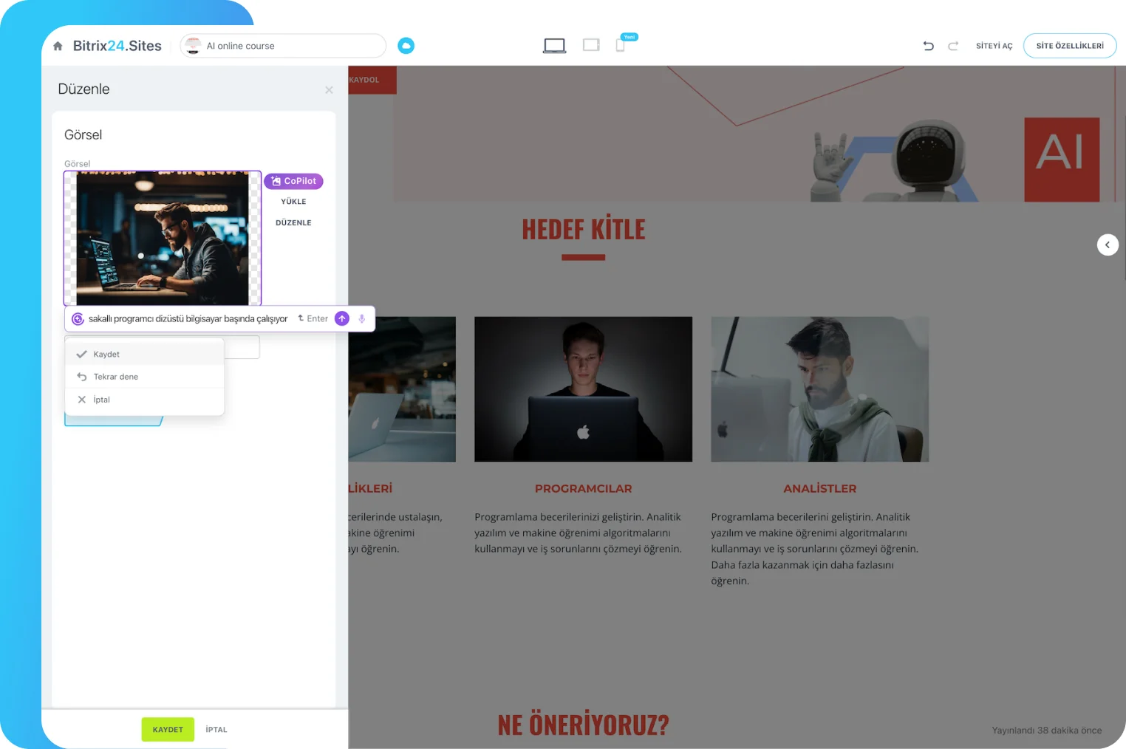The width and height of the screenshot is (1126, 749).
Task: Click the blue cloud save icon
Action: click(406, 45)
